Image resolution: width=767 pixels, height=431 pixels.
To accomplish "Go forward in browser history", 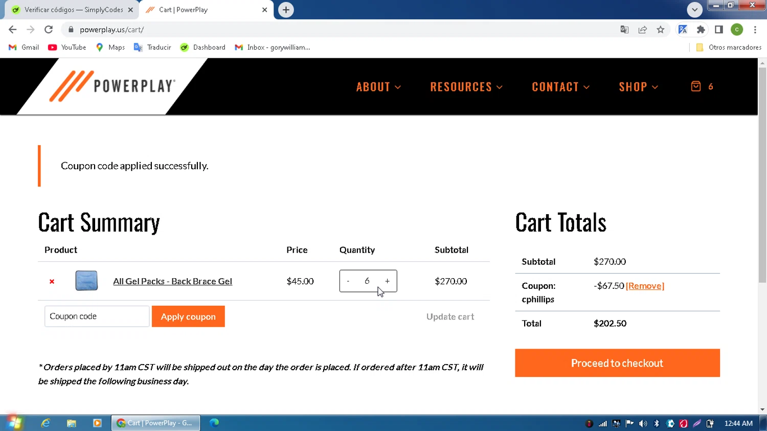I will (x=31, y=30).
